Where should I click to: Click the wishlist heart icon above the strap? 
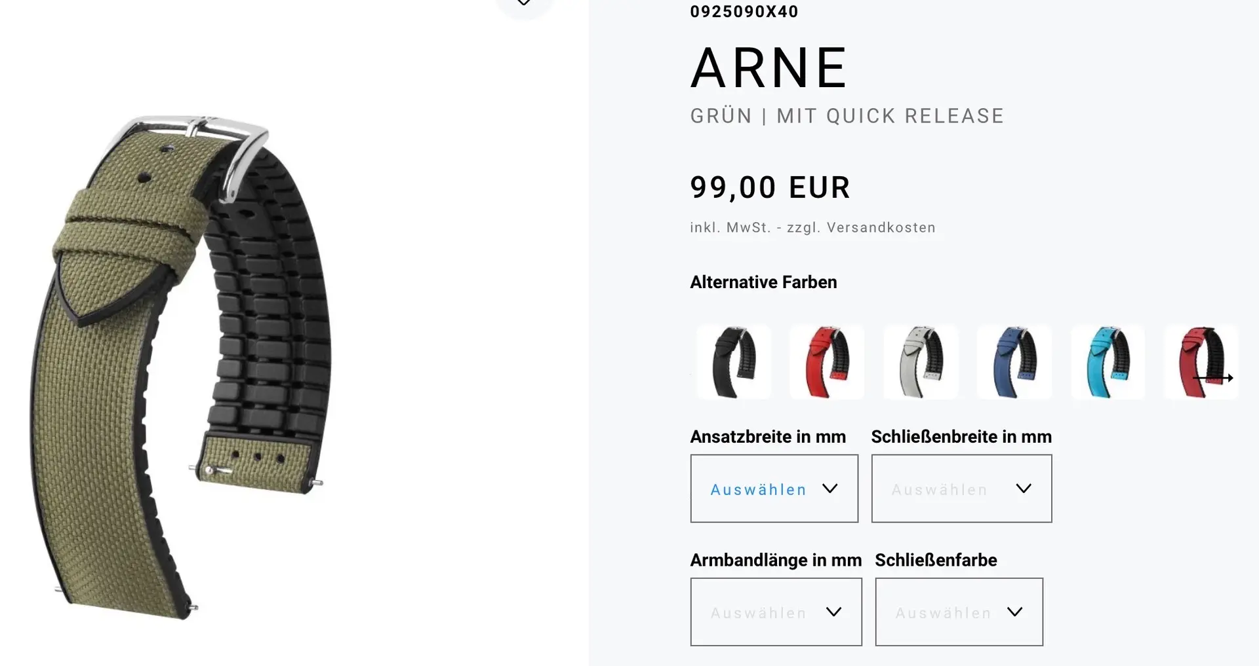click(x=524, y=3)
